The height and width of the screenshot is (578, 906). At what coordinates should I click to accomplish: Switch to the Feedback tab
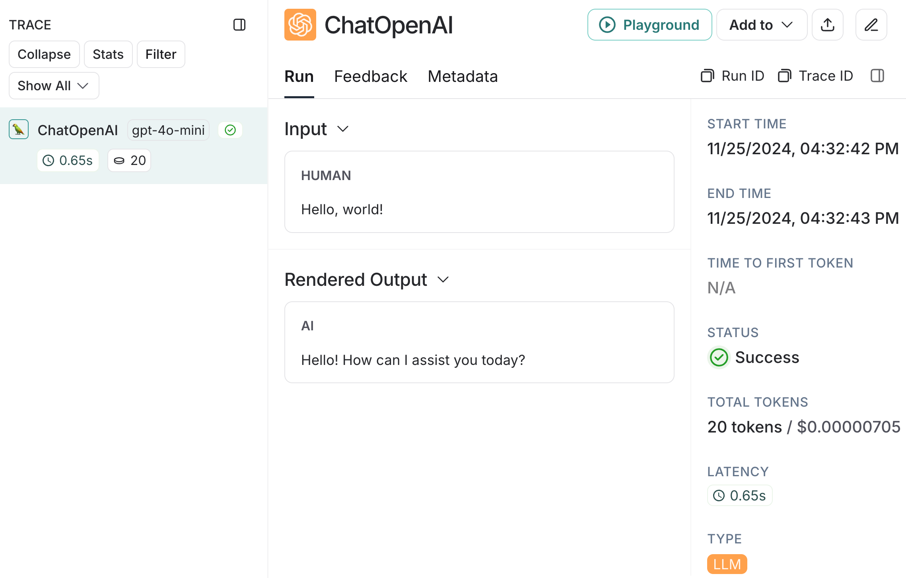pos(370,76)
